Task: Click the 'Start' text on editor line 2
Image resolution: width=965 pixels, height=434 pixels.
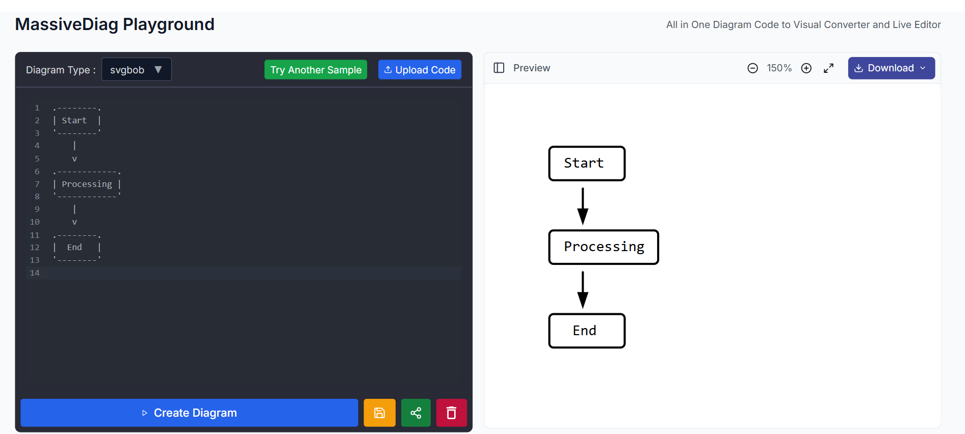Action: coord(74,121)
